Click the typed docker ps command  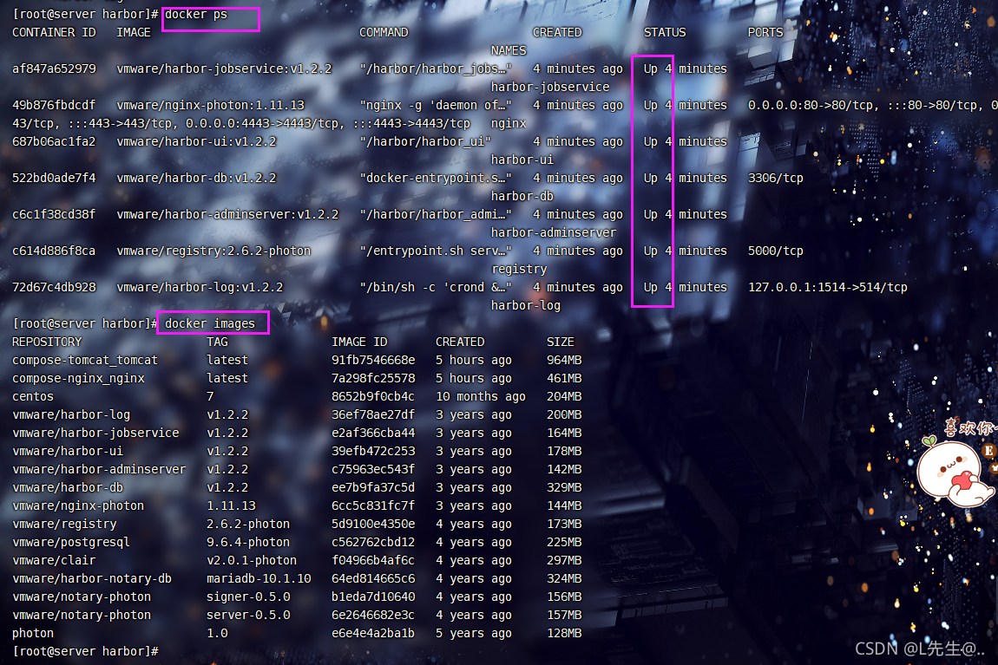[196, 14]
